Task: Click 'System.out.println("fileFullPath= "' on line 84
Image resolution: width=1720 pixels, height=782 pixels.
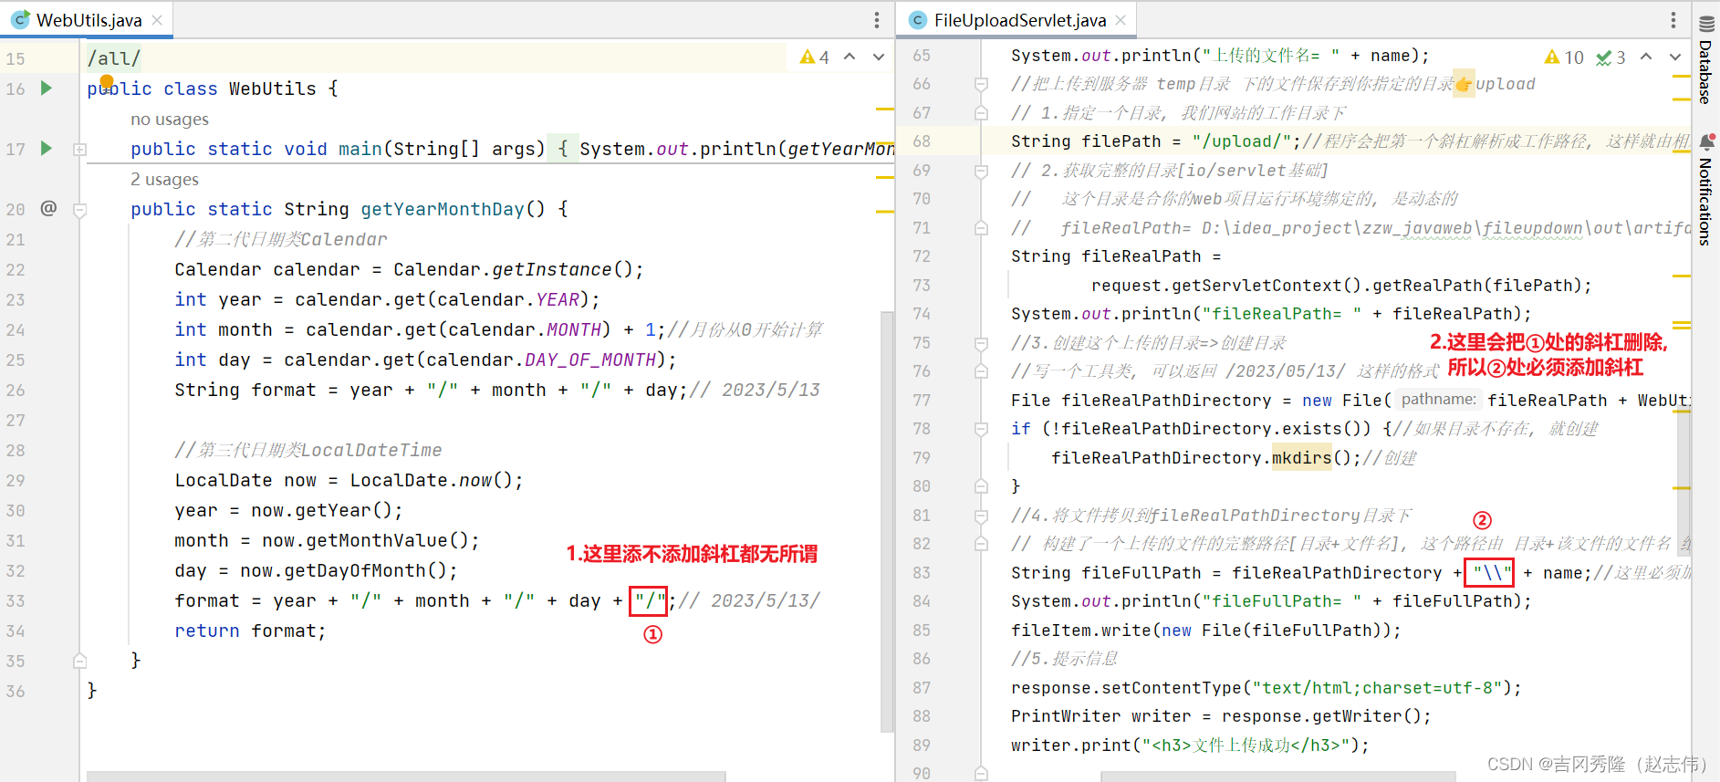Action: 1187,601
